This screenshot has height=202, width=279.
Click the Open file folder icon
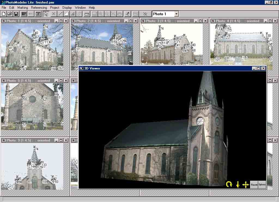coord(10,14)
